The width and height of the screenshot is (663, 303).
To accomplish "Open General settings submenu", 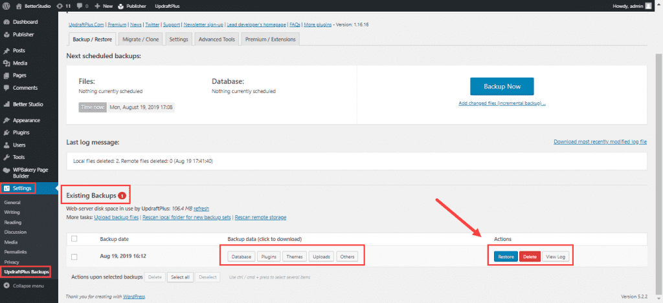I will 12,203.
